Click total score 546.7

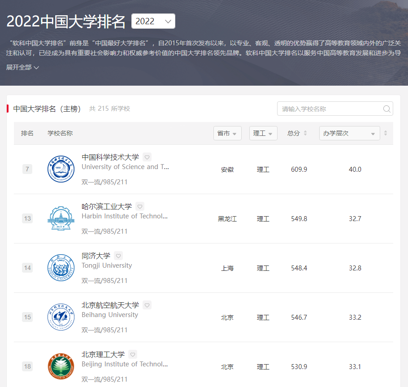[x=299, y=317]
